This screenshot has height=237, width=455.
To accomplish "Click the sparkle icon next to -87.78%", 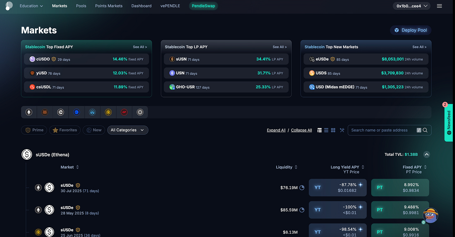I will [360, 185].
